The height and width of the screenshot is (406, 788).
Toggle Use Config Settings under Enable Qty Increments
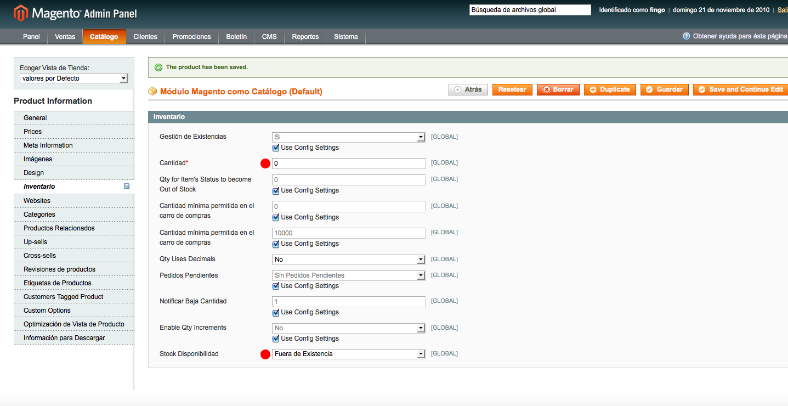coord(276,339)
